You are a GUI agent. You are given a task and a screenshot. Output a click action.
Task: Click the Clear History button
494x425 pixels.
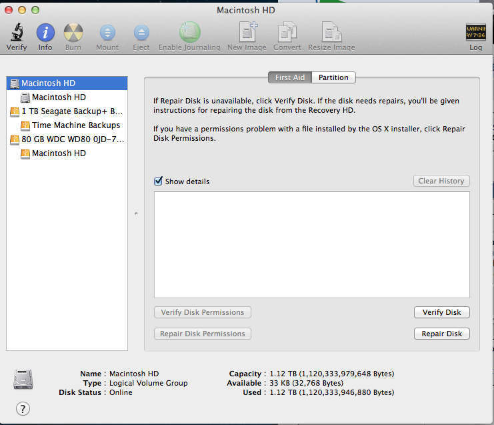pyautogui.click(x=441, y=181)
